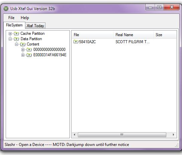Click the 0000000000000000 folder icon
This screenshot has height=155, width=182.
tap(29, 50)
